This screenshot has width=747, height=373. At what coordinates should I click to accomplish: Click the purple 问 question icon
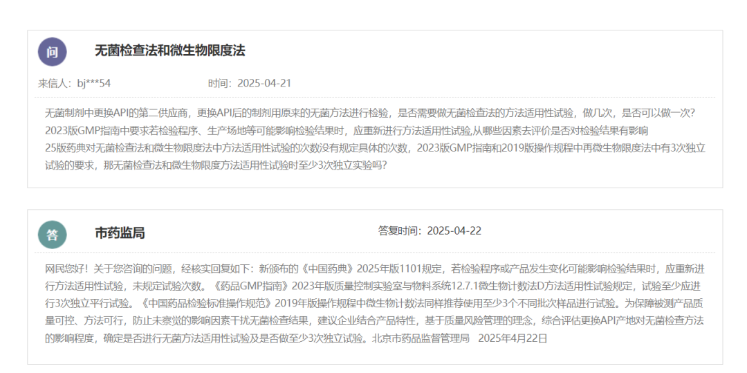(x=53, y=51)
